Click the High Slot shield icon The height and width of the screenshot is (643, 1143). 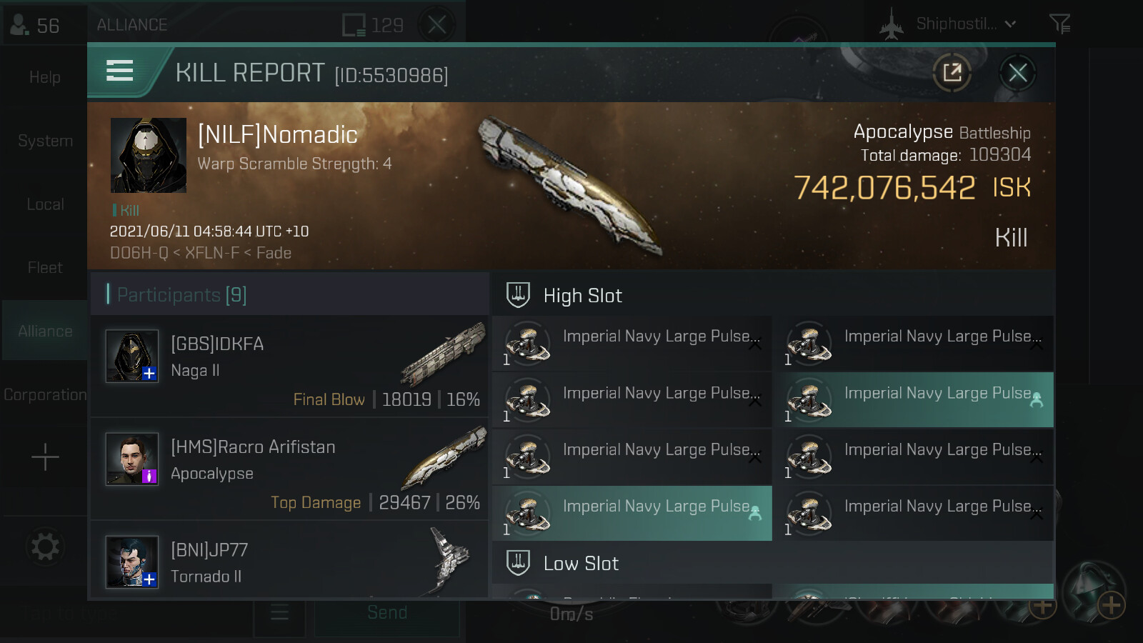[x=518, y=295]
